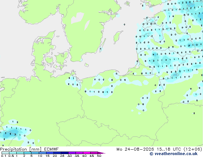The height and width of the screenshot is (157, 203).
Task: Click the 'Mo 24-08-2026 15..18 UTC' timestamp
Action: (x=149, y=149)
